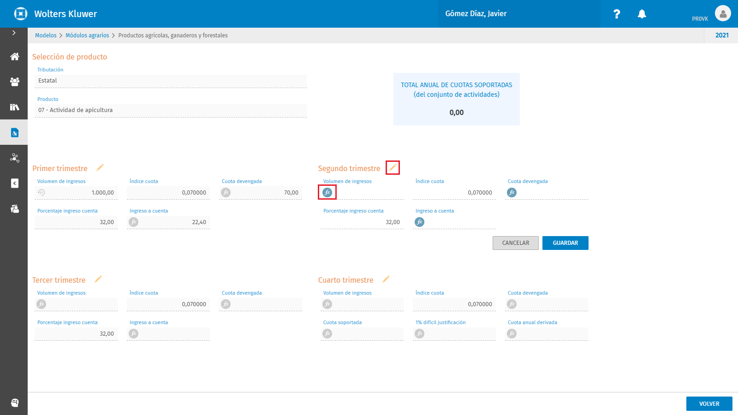Click the GUARDAR button
This screenshot has width=738, height=415.
pyautogui.click(x=565, y=243)
